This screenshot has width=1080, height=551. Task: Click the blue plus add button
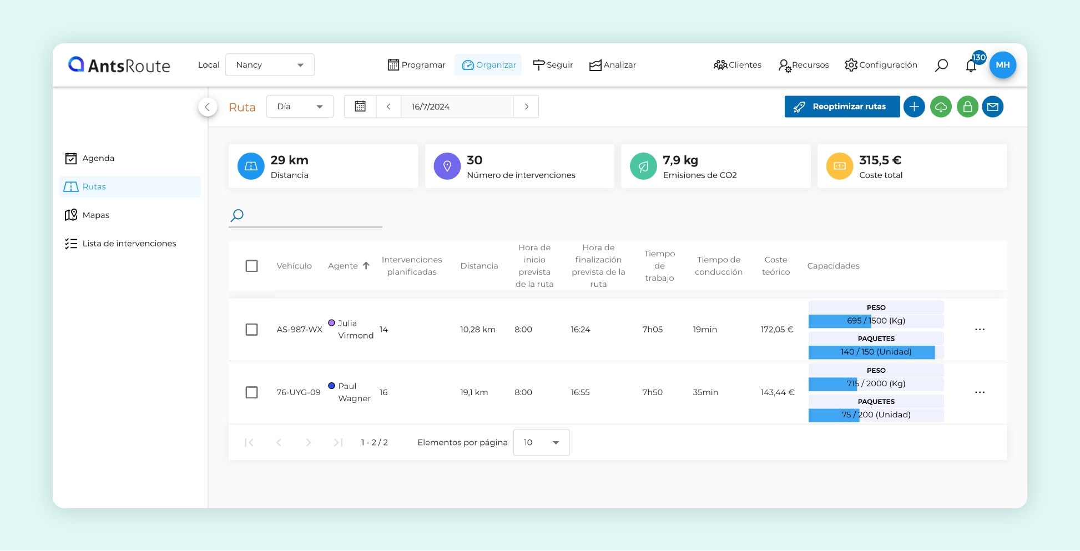click(x=914, y=107)
